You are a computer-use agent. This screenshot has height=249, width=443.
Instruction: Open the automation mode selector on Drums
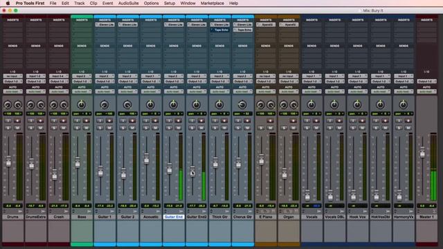(x=12, y=91)
